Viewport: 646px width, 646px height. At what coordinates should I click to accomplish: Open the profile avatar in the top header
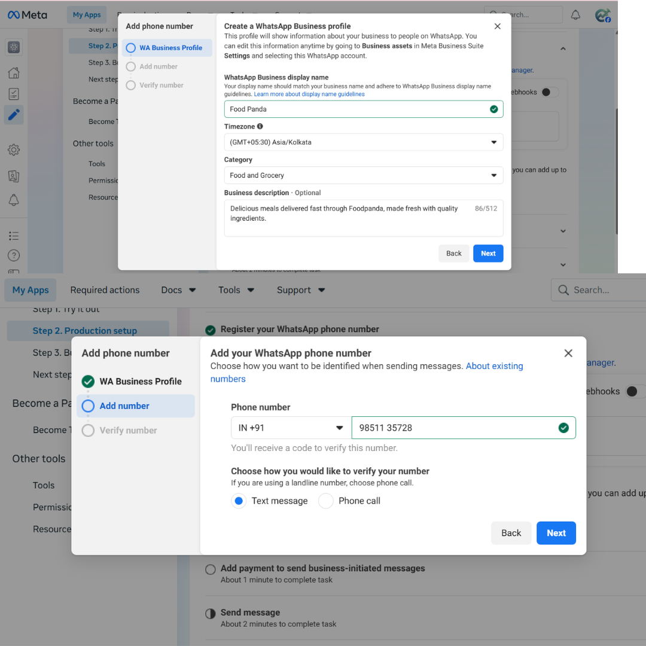[603, 15]
